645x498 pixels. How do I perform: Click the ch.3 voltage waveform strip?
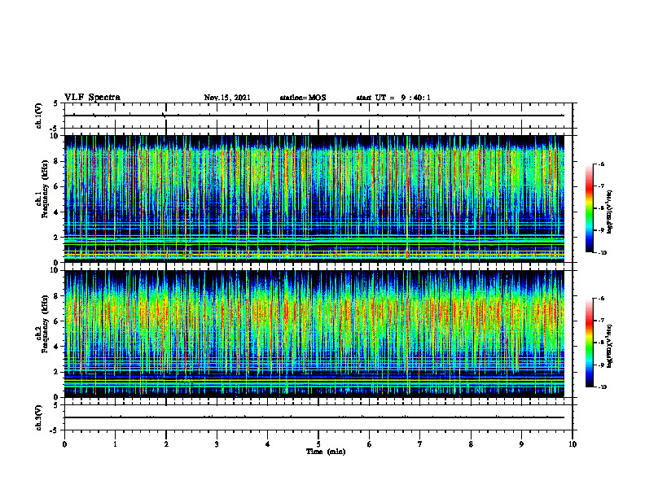[x=318, y=417]
